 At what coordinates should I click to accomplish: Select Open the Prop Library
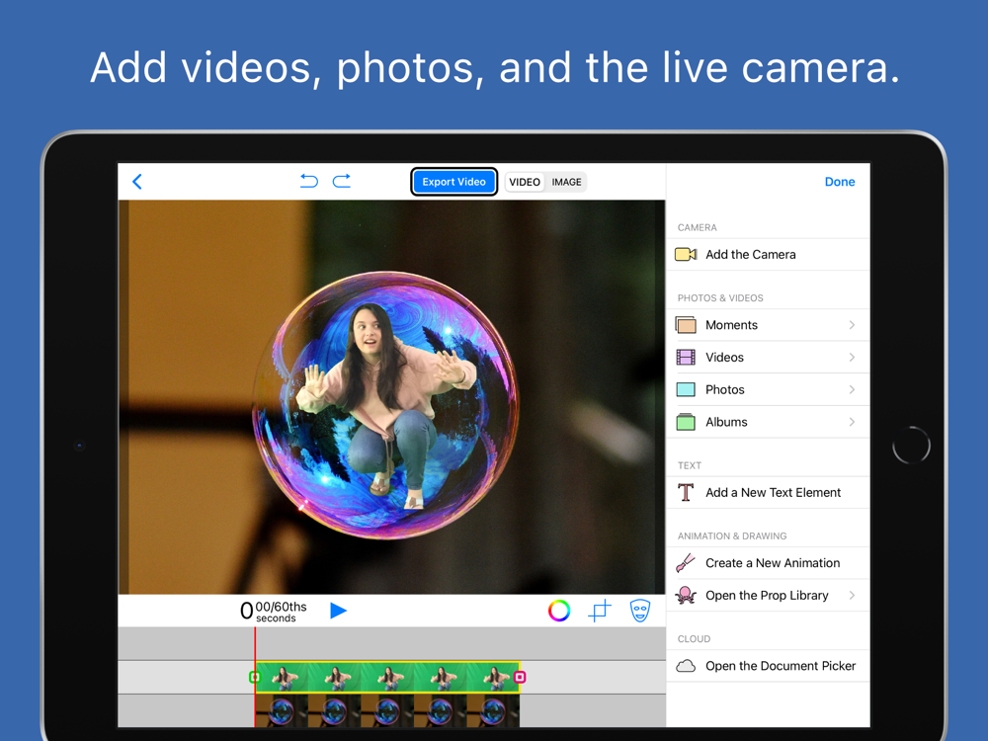tap(768, 595)
